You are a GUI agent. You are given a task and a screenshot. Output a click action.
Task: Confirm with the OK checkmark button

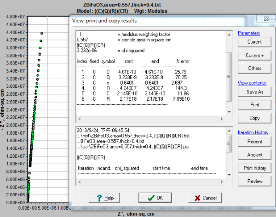(155, 198)
